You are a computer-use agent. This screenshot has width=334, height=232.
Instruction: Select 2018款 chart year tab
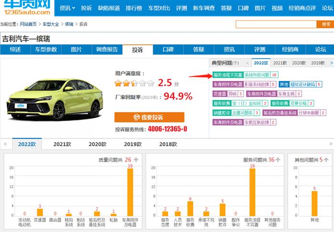[x=168, y=144]
